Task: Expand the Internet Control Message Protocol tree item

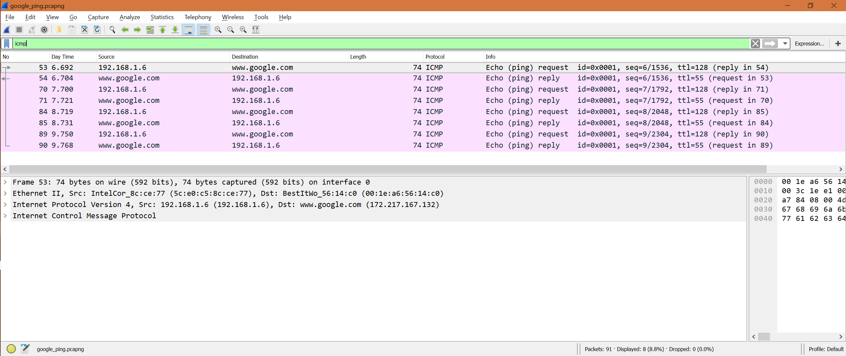Action: tap(7, 216)
